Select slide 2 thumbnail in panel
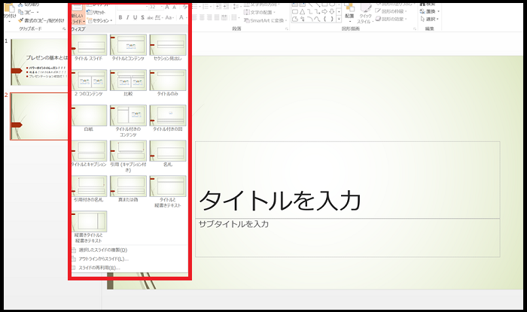The image size is (527, 312). pos(39,117)
